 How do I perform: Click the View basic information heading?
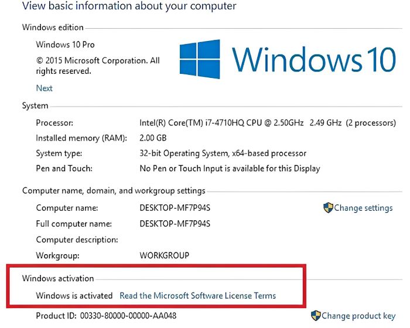pos(129,6)
